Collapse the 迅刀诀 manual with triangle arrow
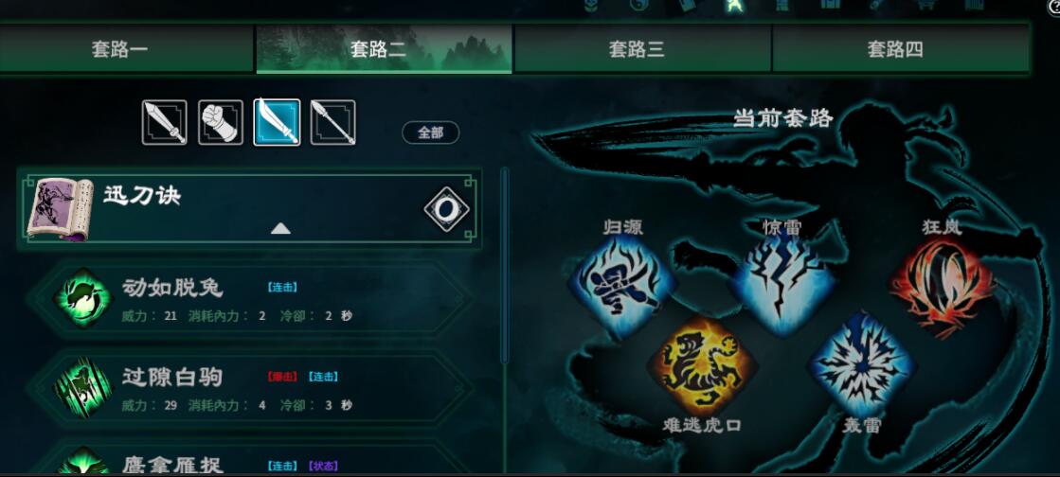1060x477 pixels. click(280, 228)
